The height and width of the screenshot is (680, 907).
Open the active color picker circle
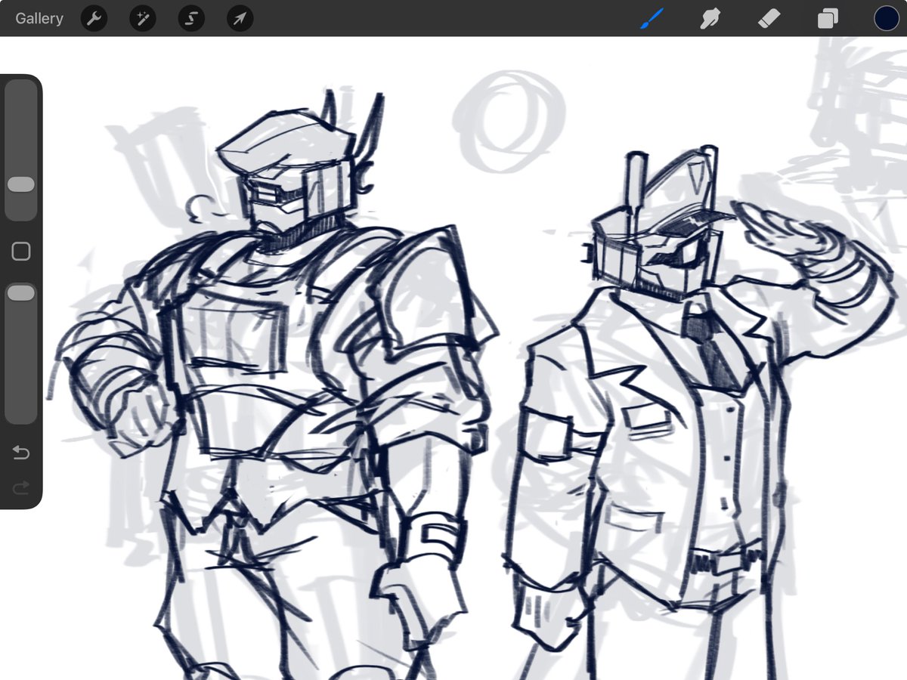click(886, 18)
